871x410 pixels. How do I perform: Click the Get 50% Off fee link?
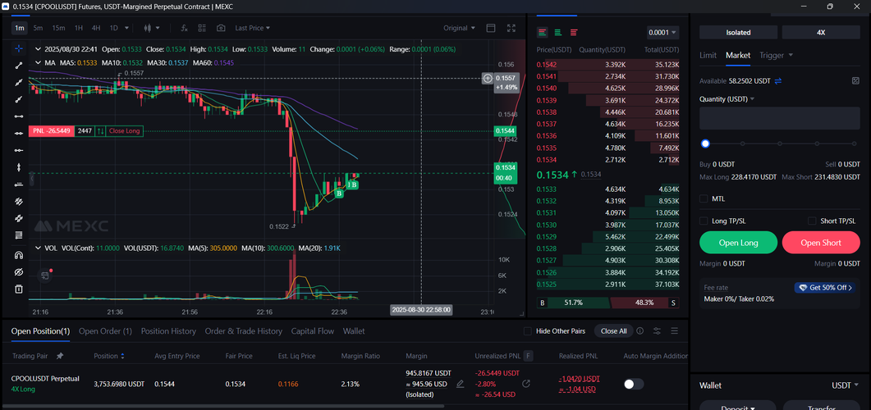click(824, 287)
